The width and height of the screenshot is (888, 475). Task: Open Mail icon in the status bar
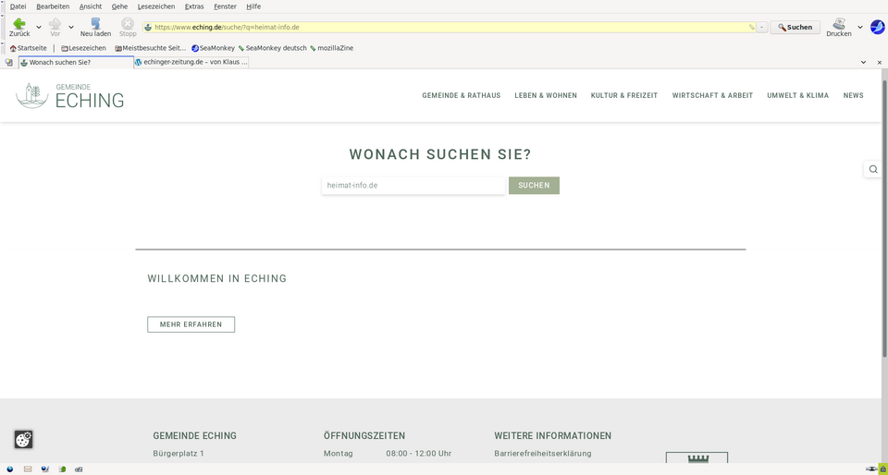[28, 469]
